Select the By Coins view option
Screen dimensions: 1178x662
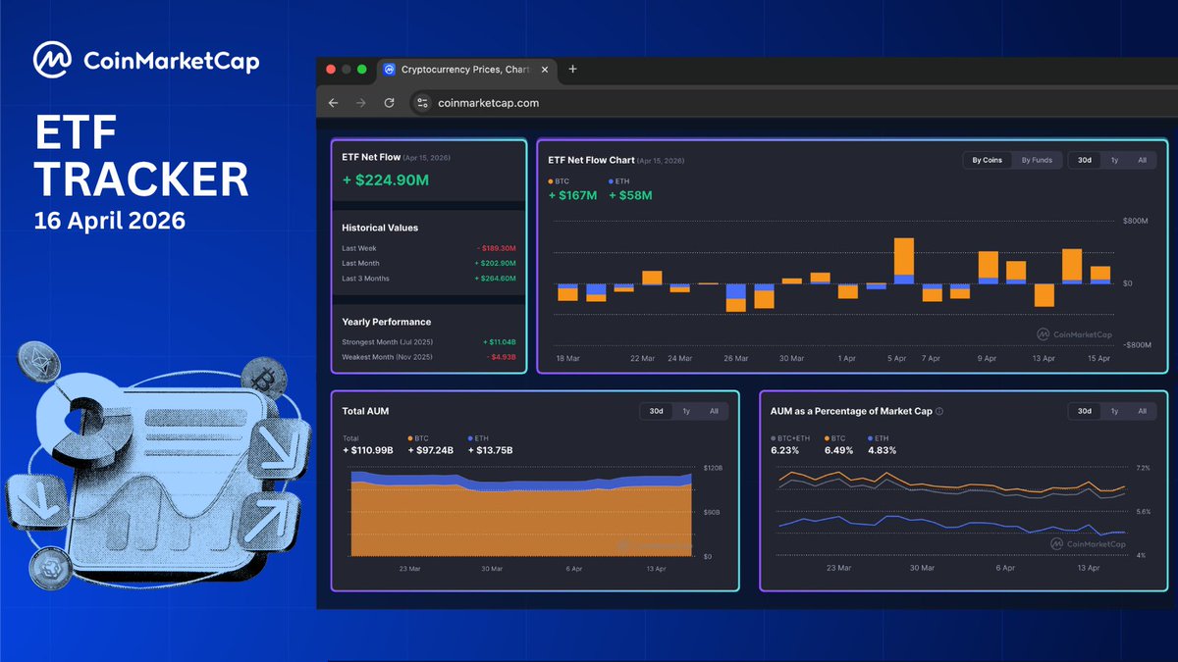pyautogui.click(x=987, y=159)
